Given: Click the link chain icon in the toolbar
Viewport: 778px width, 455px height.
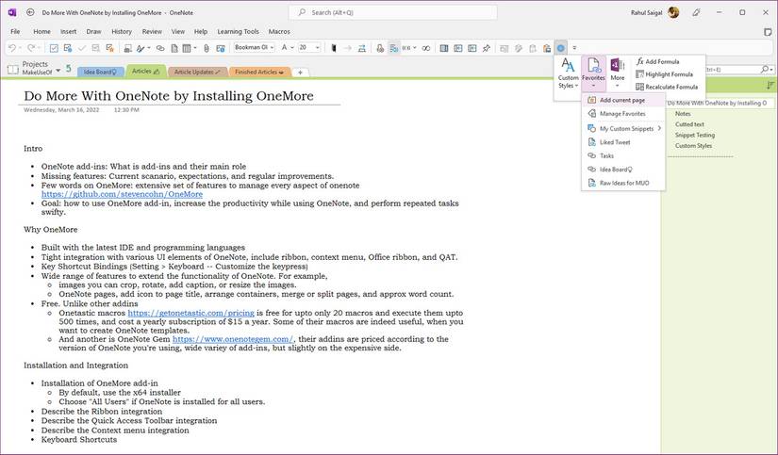Looking at the screenshot, I should 160,48.
